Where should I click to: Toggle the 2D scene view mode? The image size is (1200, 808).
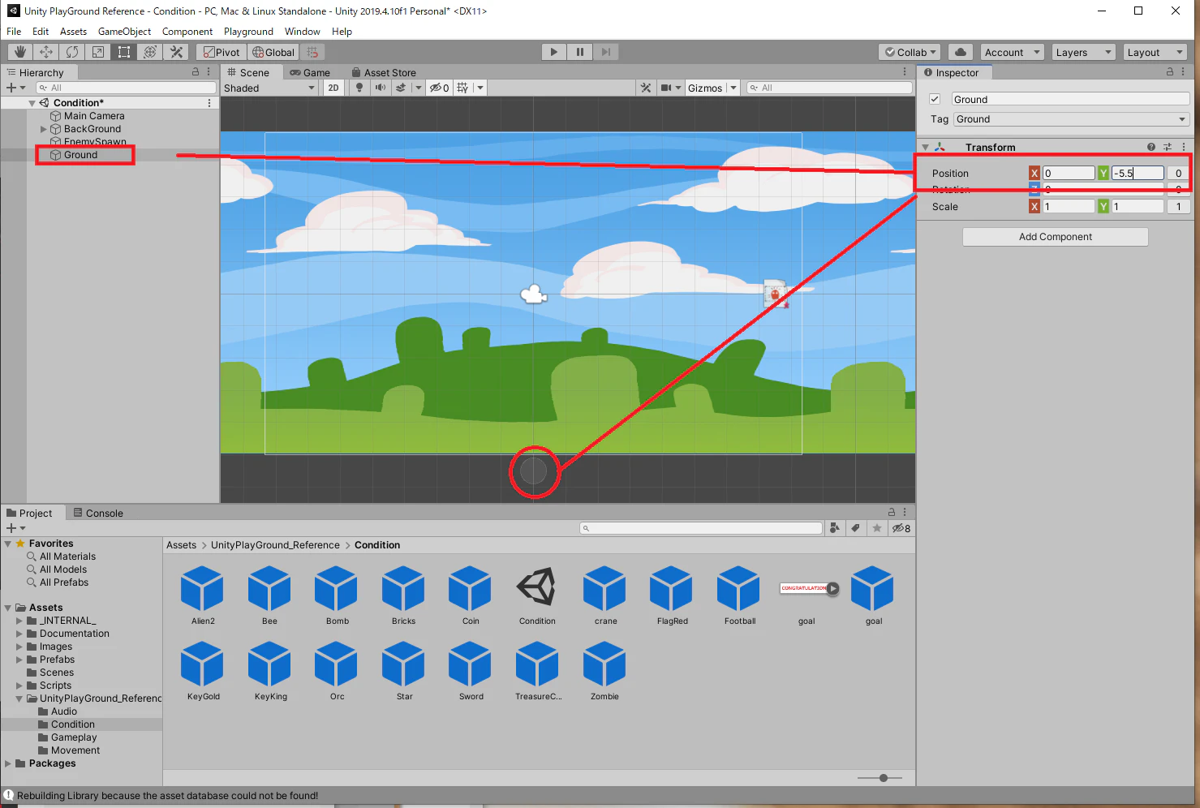pos(333,88)
